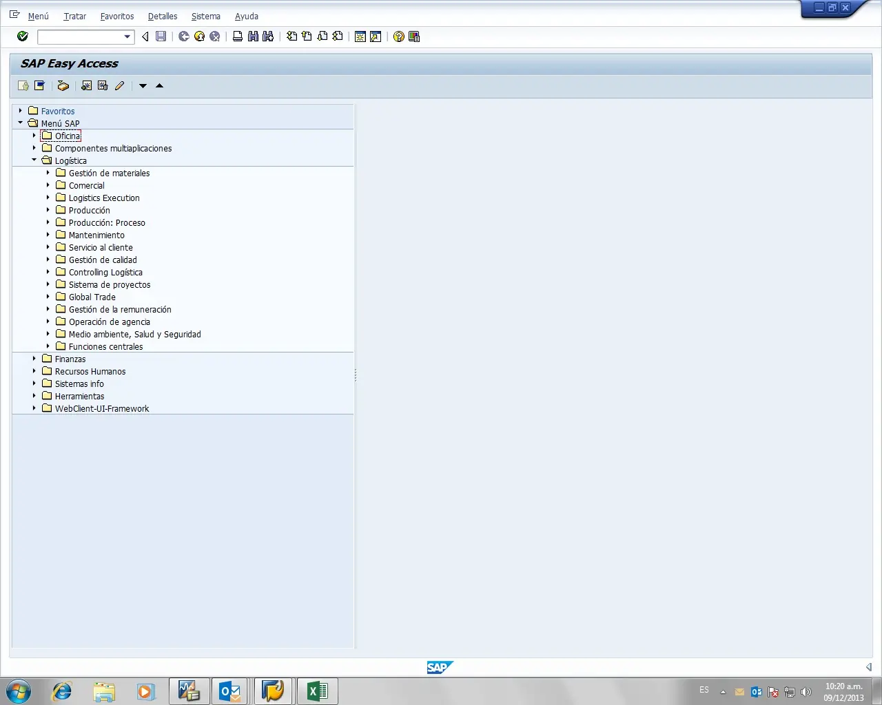
Task: Click the yellow Exit arrow icon
Action: [199, 36]
